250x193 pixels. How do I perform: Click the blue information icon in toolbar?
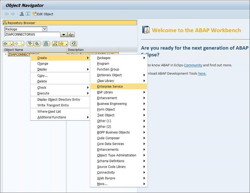click(28, 14)
